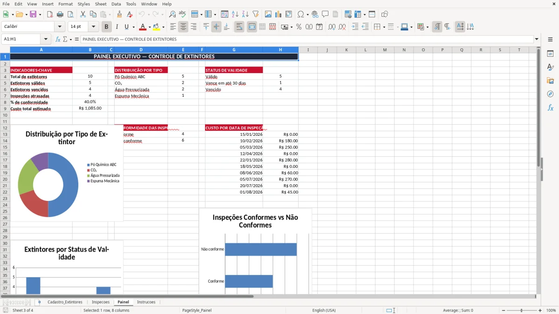Click the Insert Comment icon
Viewport: 559px width, 314px height.
[325, 14]
